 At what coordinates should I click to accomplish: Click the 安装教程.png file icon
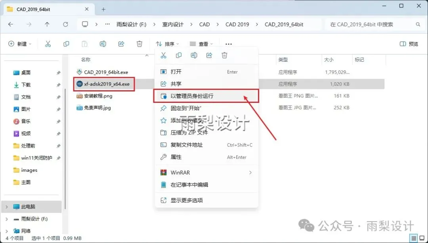point(79,96)
